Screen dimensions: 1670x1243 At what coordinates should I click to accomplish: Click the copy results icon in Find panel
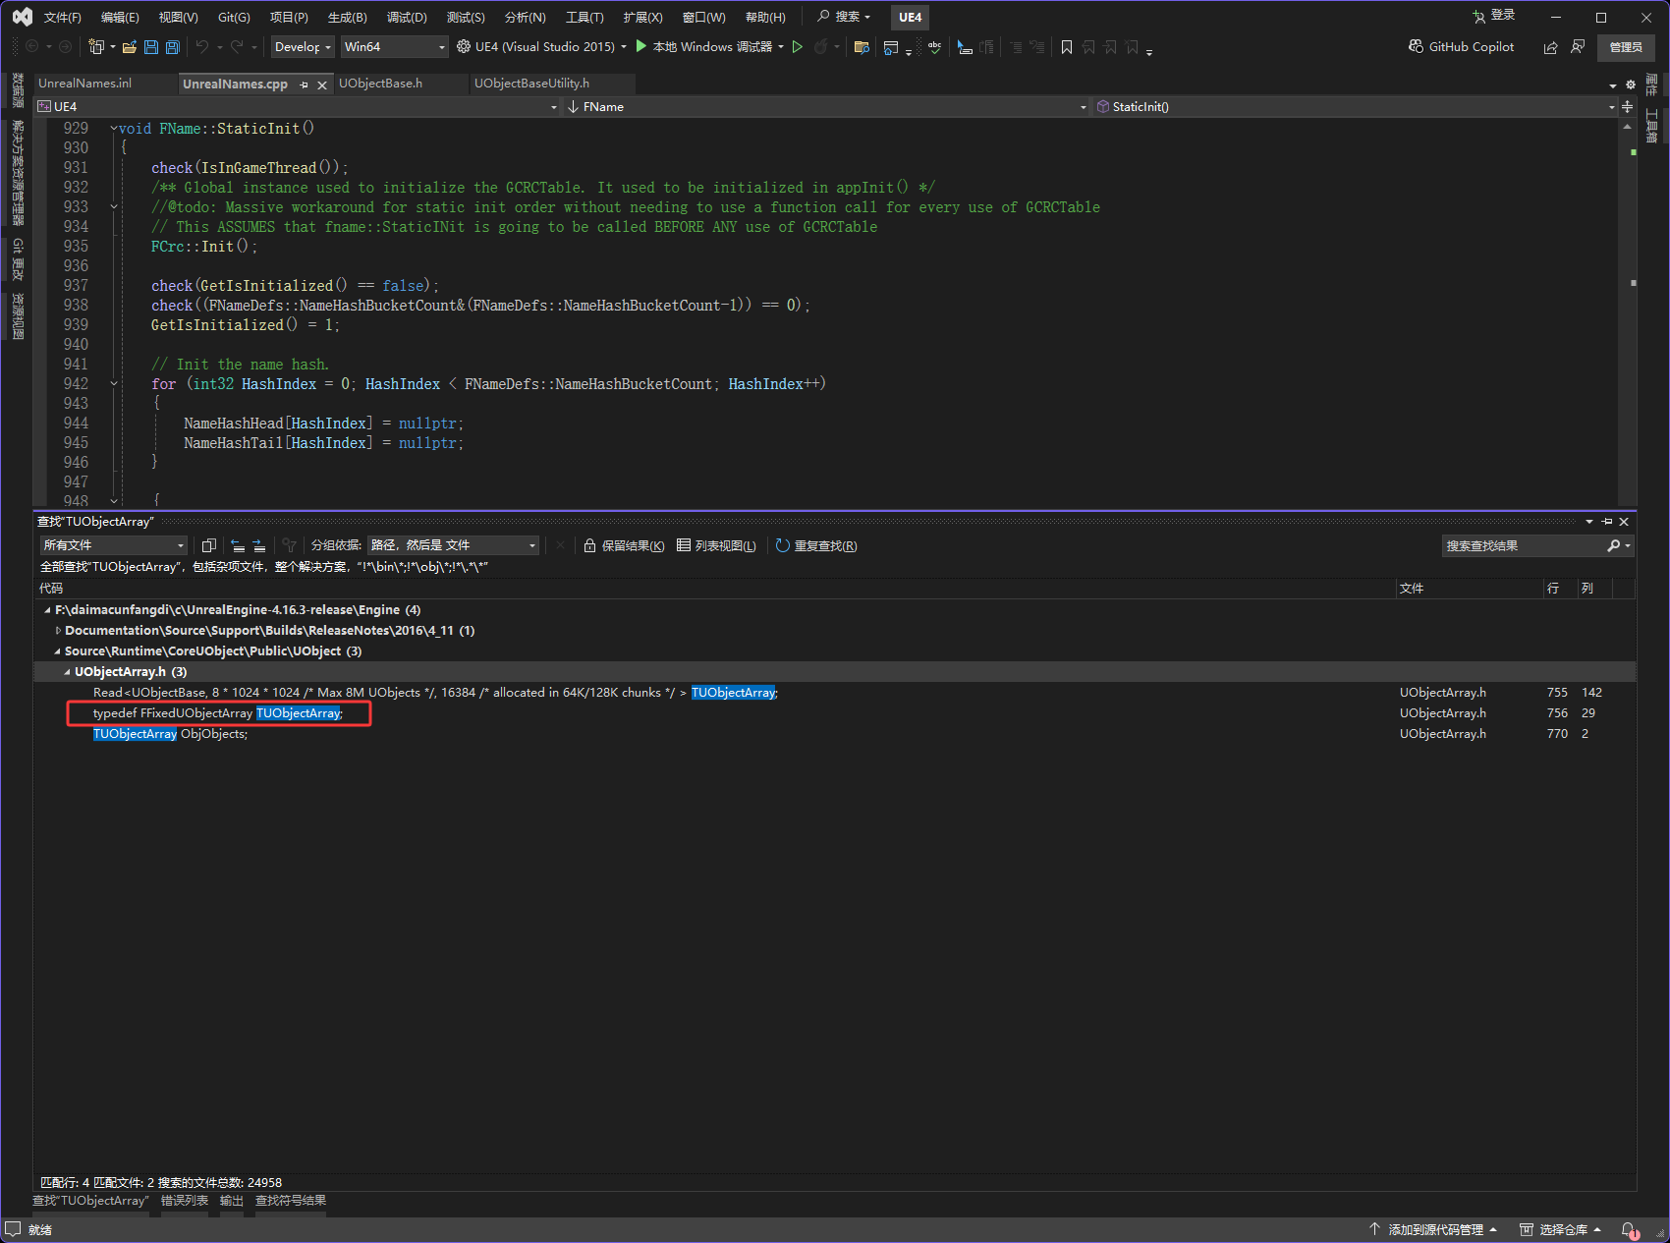tap(208, 545)
